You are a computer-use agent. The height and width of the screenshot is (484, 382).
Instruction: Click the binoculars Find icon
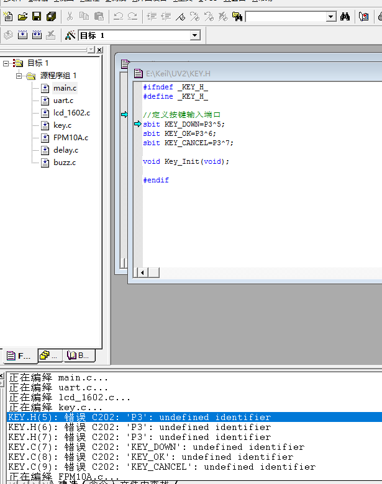pyautogui.click(x=345, y=17)
